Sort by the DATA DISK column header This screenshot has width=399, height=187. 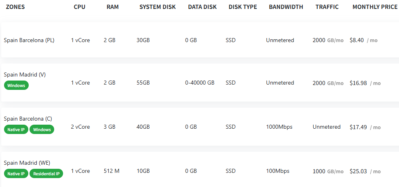[x=202, y=7]
